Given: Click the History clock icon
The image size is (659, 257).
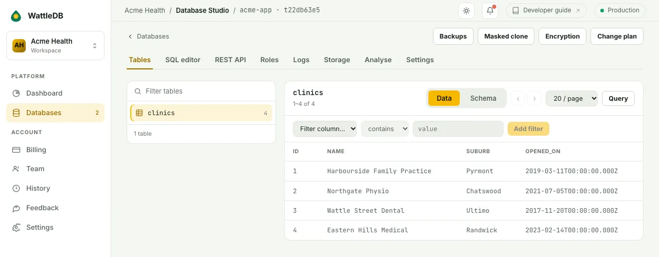Looking at the screenshot, I should coord(16,188).
